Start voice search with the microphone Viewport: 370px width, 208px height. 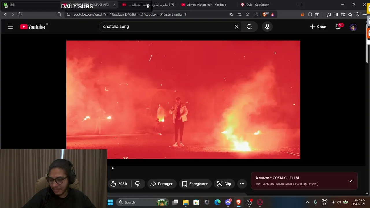[267, 27]
